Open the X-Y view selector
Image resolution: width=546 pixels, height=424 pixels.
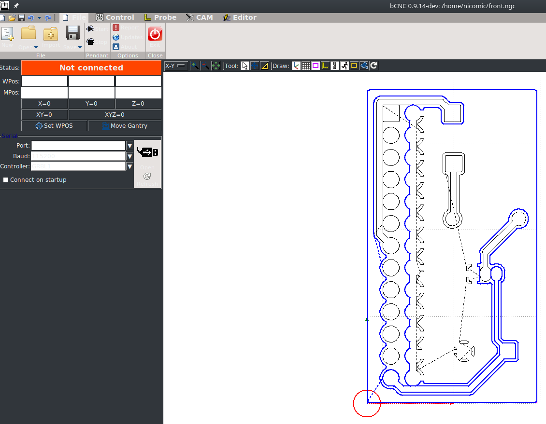pyautogui.click(x=176, y=66)
